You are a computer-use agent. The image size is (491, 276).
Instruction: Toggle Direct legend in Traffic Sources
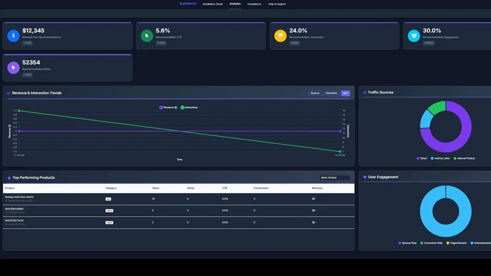422,158
